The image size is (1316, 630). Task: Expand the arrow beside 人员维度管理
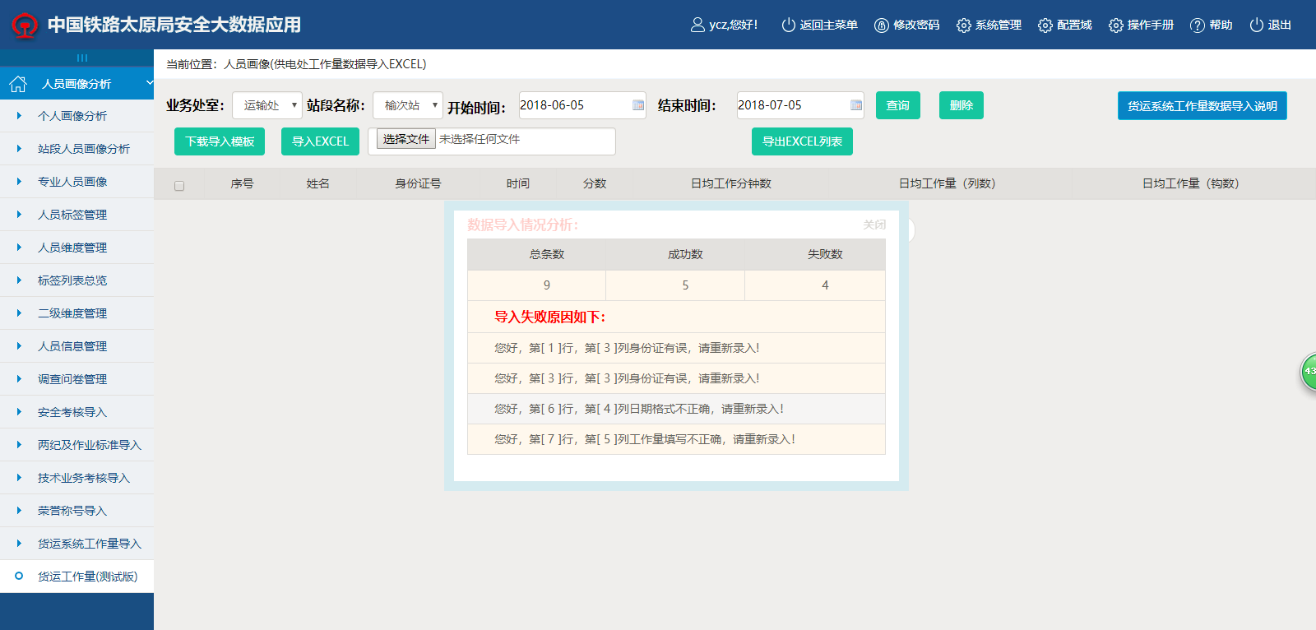pos(19,247)
